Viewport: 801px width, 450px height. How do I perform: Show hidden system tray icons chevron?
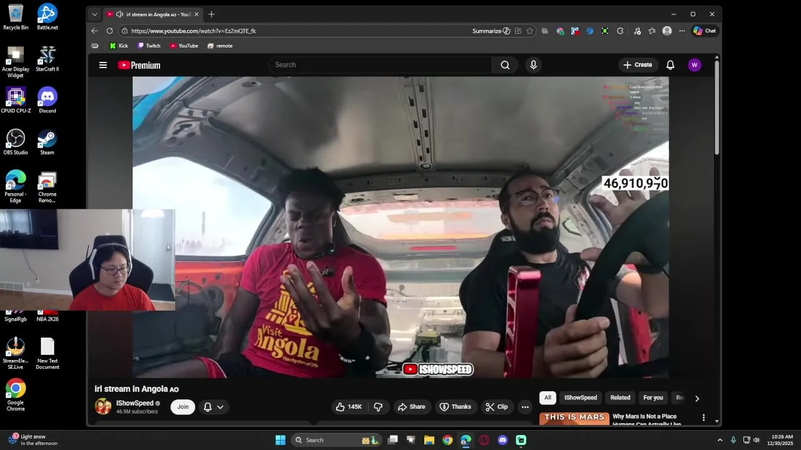[x=720, y=440]
